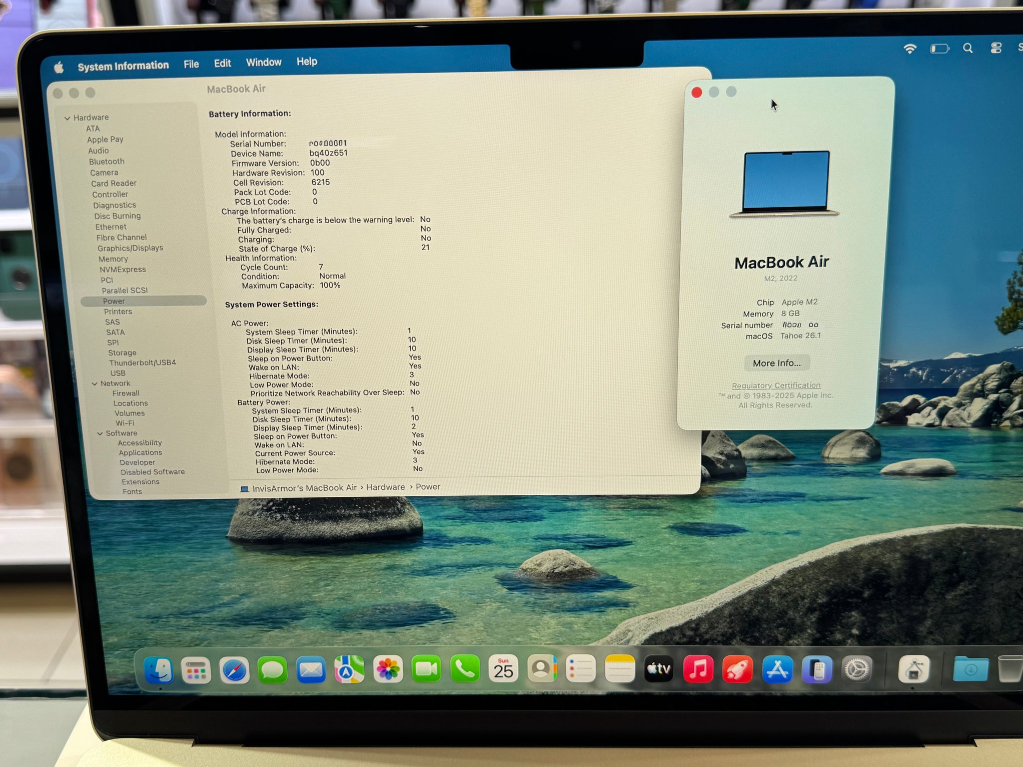
Task: Open the Photos app icon
Action: click(x=388, y=669)
